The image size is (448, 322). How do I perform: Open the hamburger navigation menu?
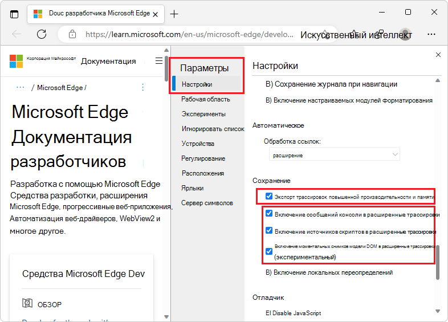pyautogui.click(x=159, y=61)
